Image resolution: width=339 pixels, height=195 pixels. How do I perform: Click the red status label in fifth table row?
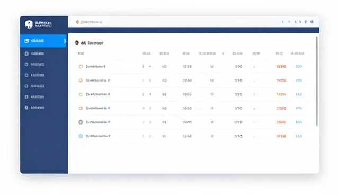pos(281,122)
